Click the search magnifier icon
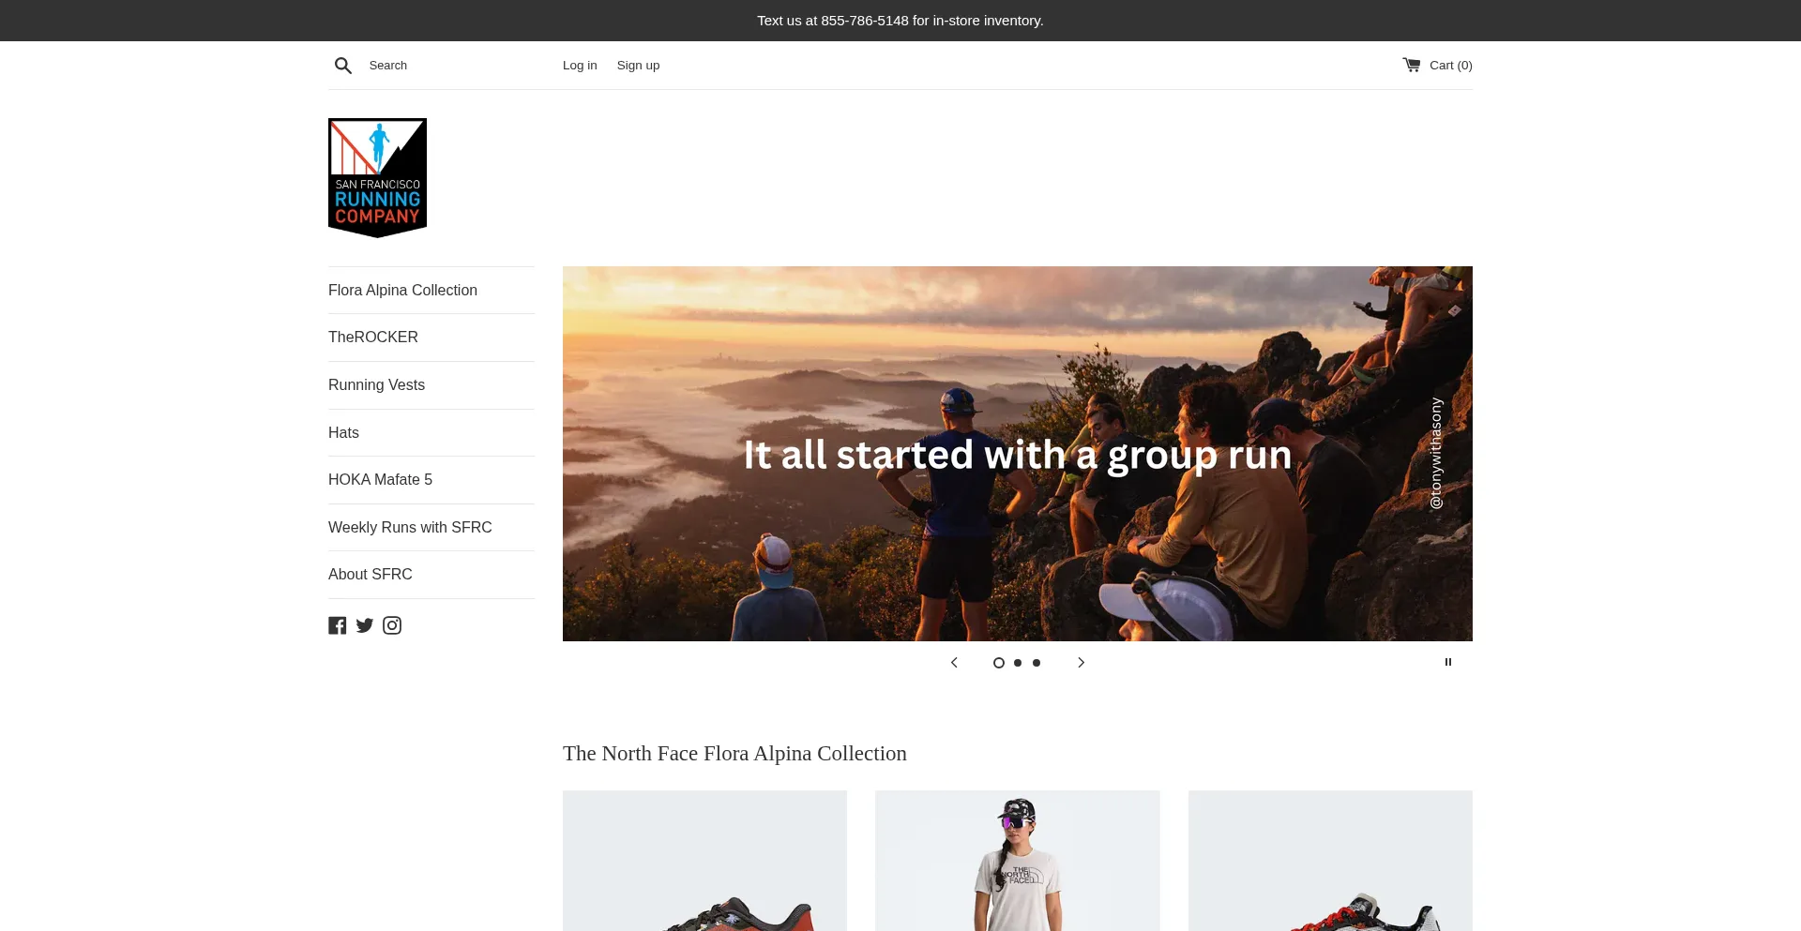 tap(343, 66)
